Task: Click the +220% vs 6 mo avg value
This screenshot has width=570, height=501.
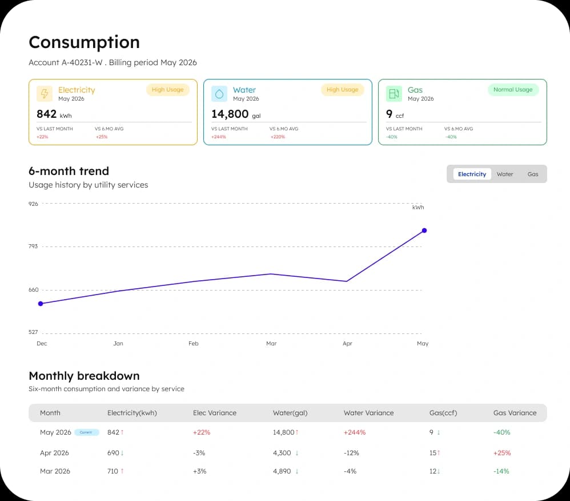Action: pos(278,137)
